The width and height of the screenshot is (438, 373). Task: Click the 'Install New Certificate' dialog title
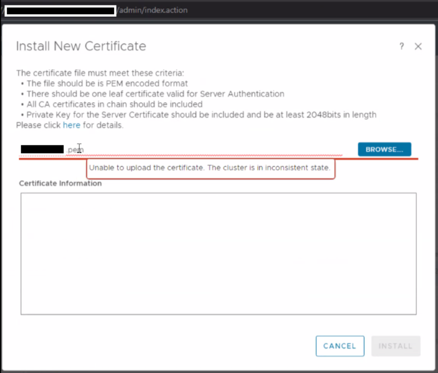(81, 46)
